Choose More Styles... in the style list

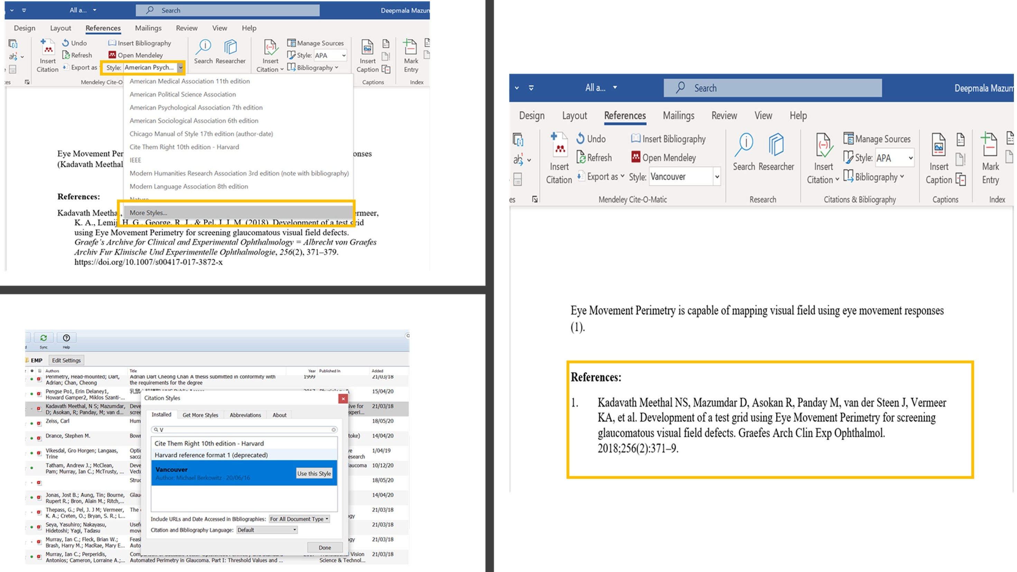[239, 213]
